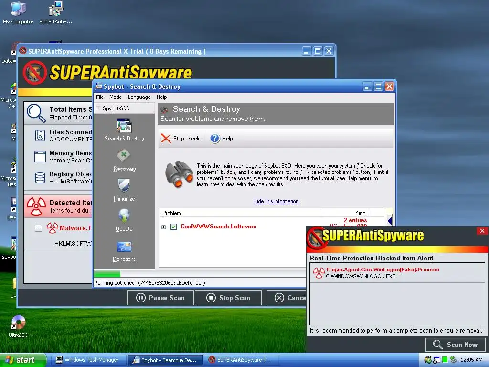489x367 pixels.
Task: Click the Kind column header
Action: (x=345, y=213)
